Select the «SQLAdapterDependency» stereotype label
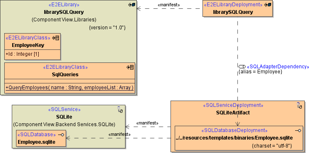The image size is (309, 153). point(278,67)
